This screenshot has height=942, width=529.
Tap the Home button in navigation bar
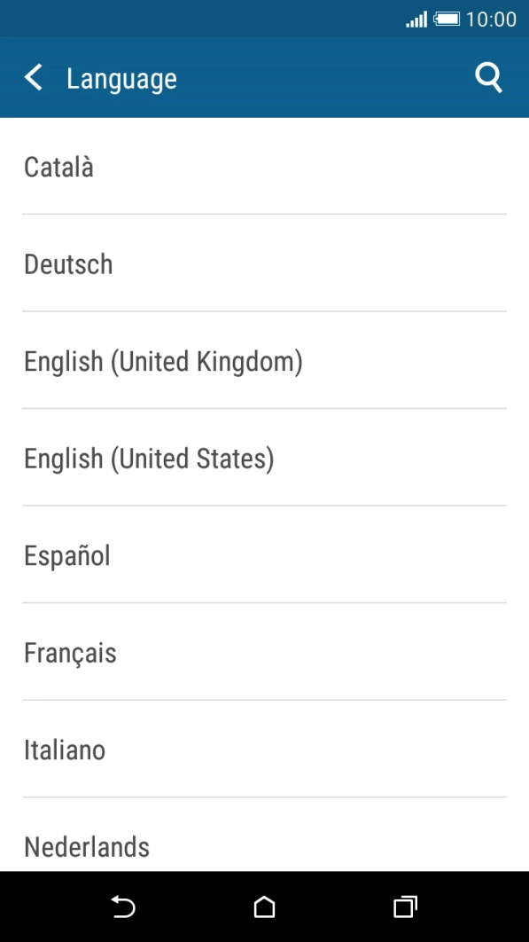264,907
